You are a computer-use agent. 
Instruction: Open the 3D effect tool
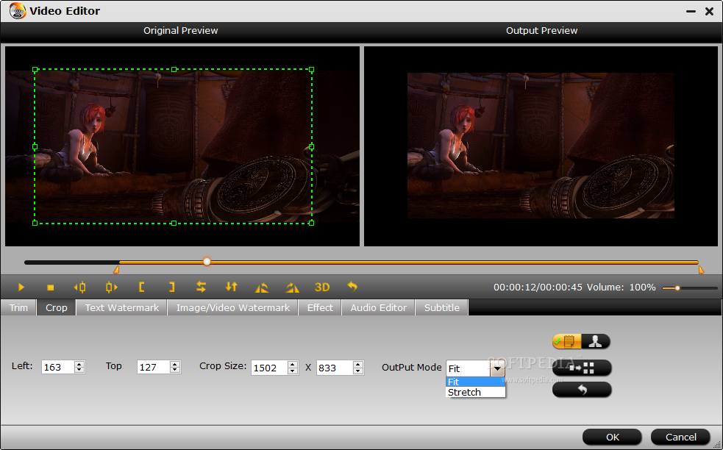(x=322, y=287)
